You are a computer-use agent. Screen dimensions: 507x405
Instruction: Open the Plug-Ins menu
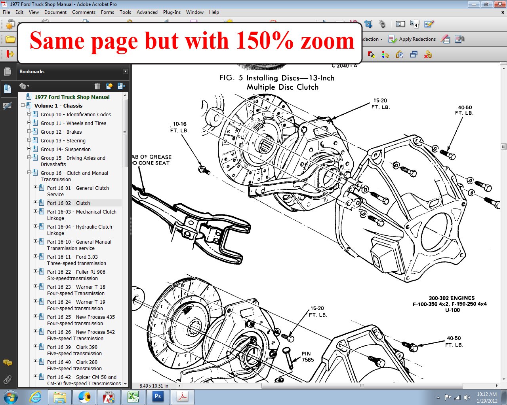click(172, 12)
